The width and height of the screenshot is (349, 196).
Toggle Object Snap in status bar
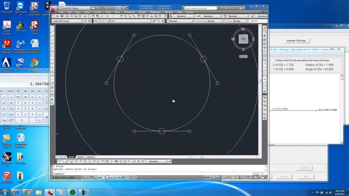103,177
